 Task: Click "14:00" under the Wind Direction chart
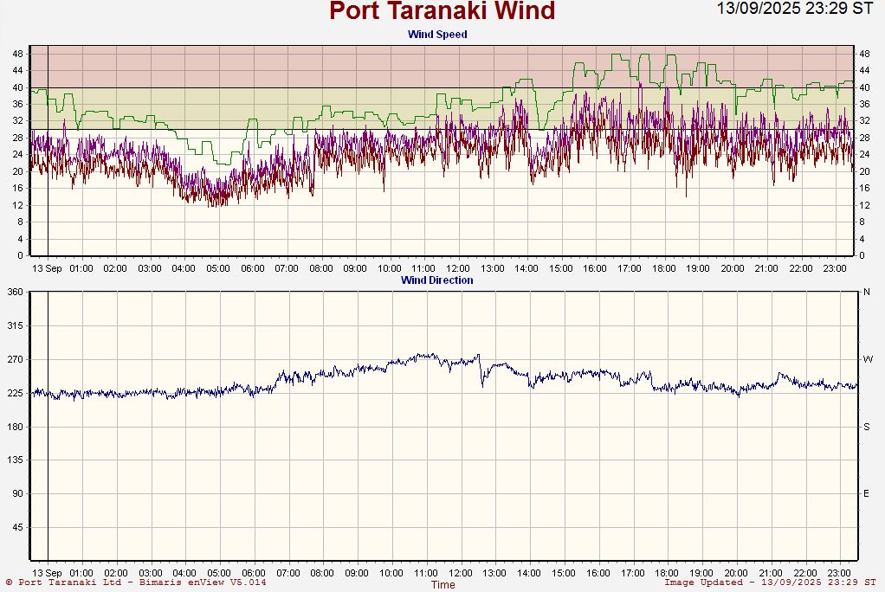click(x=529, y=573)
